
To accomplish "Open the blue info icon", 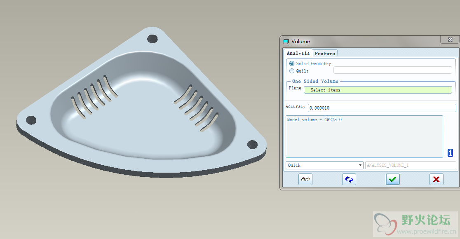I will (451, 153).
